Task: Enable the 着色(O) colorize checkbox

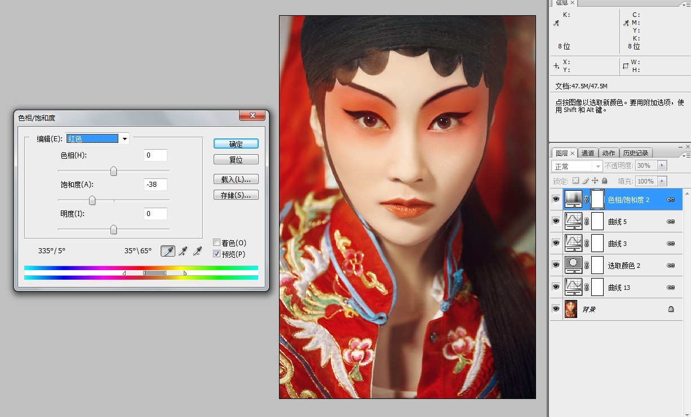Action: coord(216,243)
